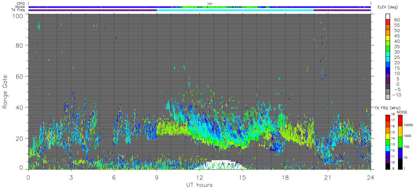
Task: Pick TX FRQ swatch between 15 and 16 MHz
Action: (x=388, y=130)
